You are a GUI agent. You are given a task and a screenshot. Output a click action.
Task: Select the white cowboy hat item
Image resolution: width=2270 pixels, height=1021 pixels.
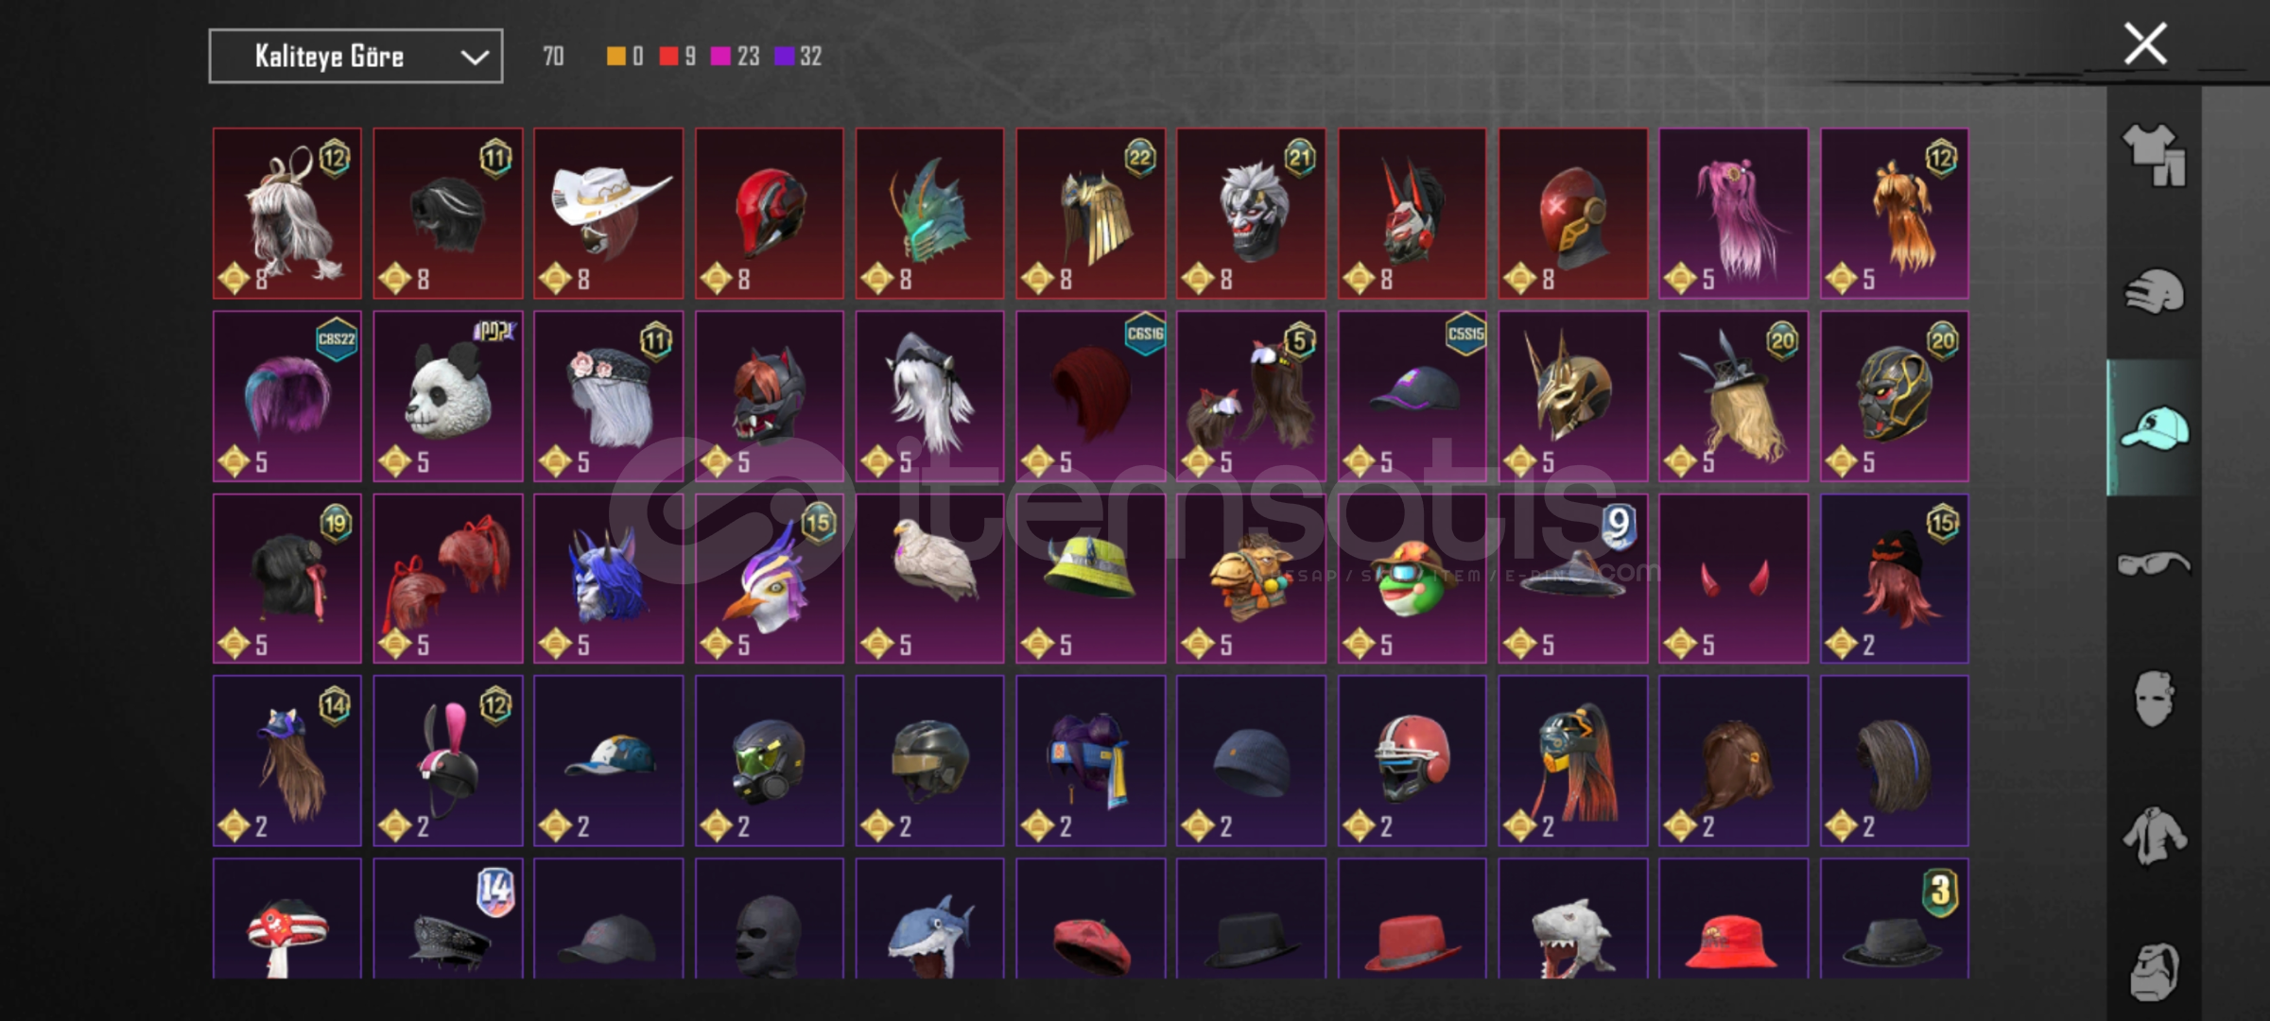608,214
